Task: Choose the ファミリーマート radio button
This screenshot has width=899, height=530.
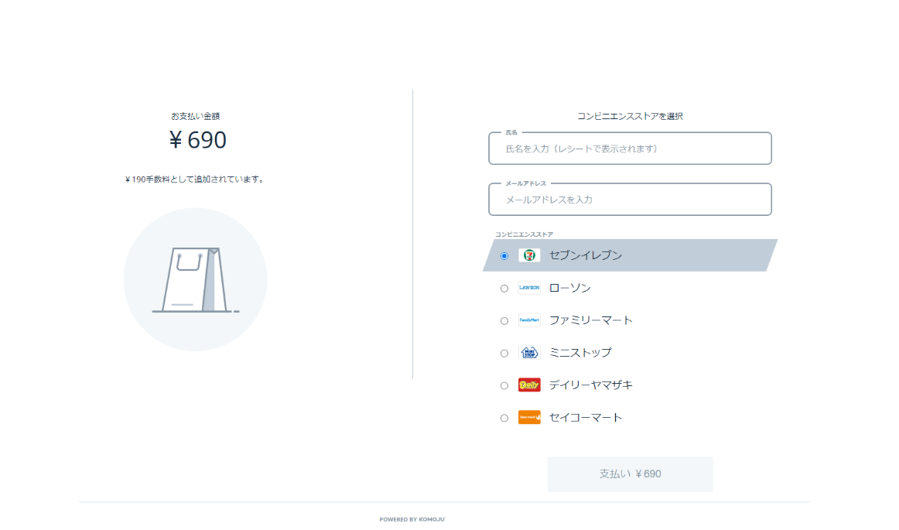Action: tap(504, 321)
